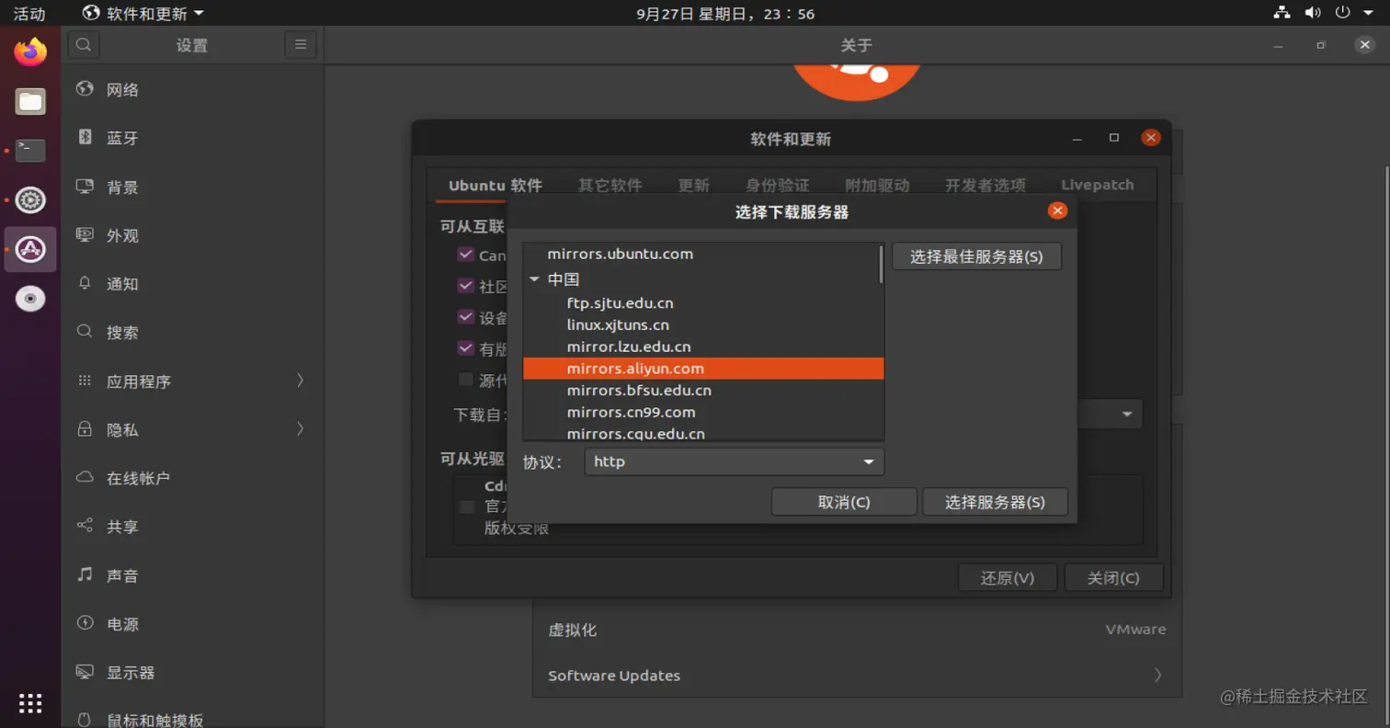Close the 选择下载服务器 dialog
Viewport: 1390px width, 728px height.
click(x=1057, y=211)
